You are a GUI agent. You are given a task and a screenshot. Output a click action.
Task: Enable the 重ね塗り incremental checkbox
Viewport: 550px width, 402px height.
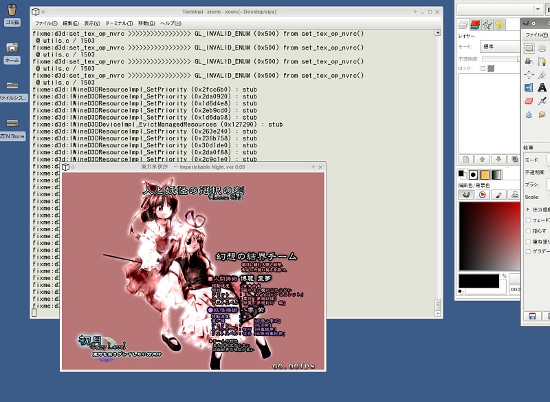tap(528, 241)
